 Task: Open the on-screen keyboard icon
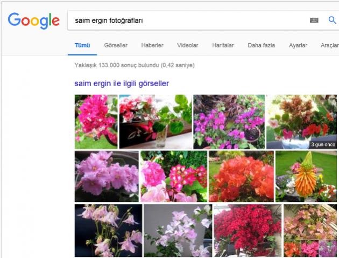click(314, 20)
